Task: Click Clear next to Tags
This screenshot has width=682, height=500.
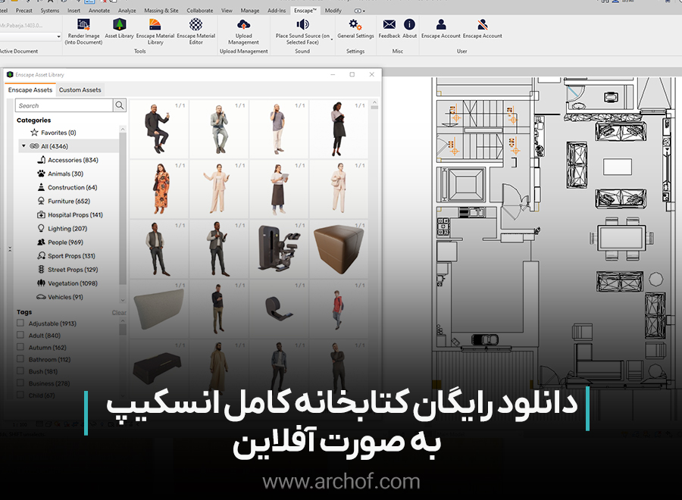Action: tap(118, 313)
